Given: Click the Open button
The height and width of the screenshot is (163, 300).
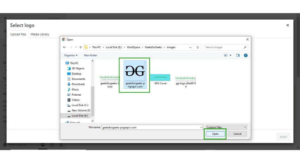Looking at the screenshot, I should tap(215, 134).
